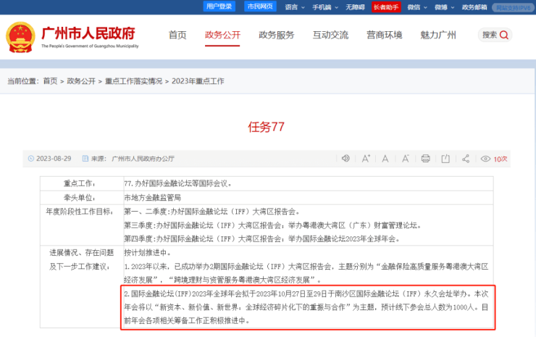Click the document icon beside 来源
This screenshot has width=536, height=337.
click(85, 159)
